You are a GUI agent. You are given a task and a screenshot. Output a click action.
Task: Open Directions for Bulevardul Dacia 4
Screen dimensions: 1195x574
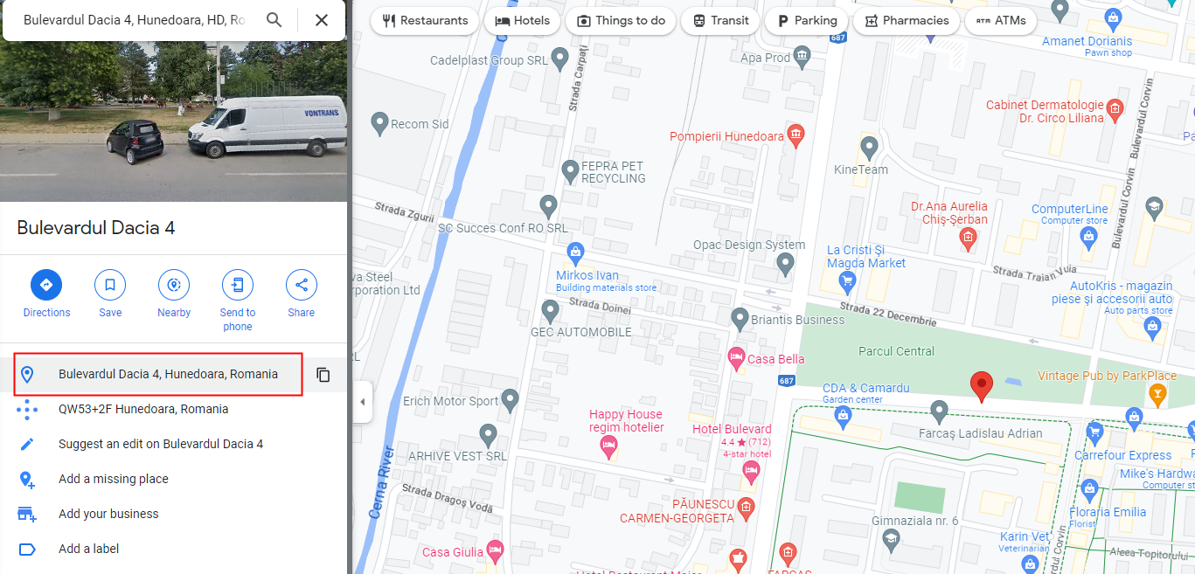[46, 294]
